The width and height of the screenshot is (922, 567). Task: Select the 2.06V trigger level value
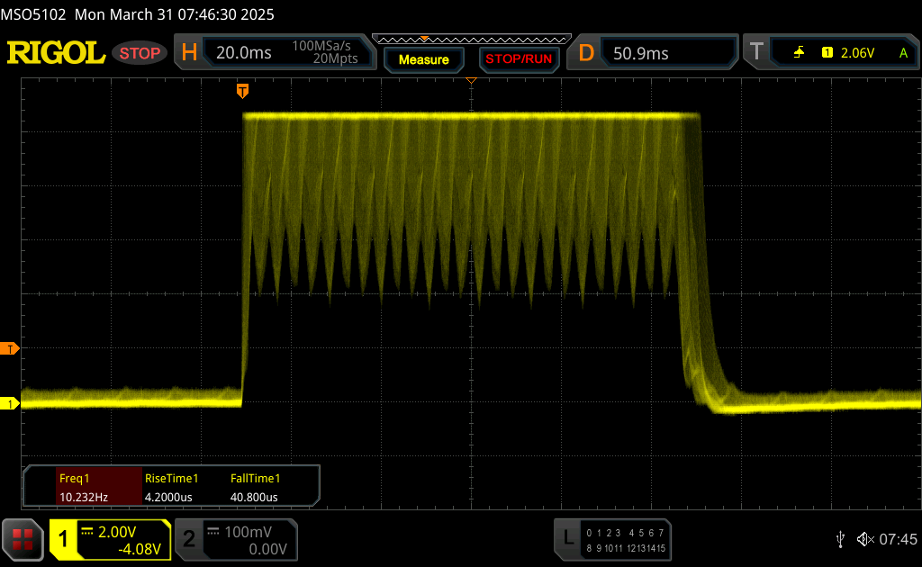pyautogui.click(x=857, y=53)
